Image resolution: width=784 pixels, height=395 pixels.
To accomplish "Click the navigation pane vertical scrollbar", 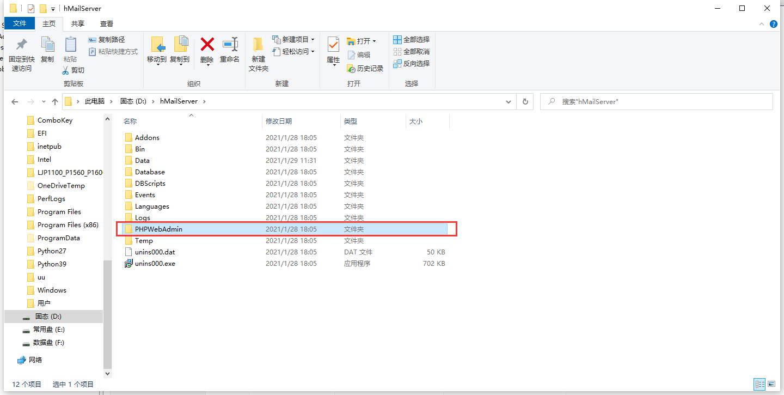I will [107, 245].
